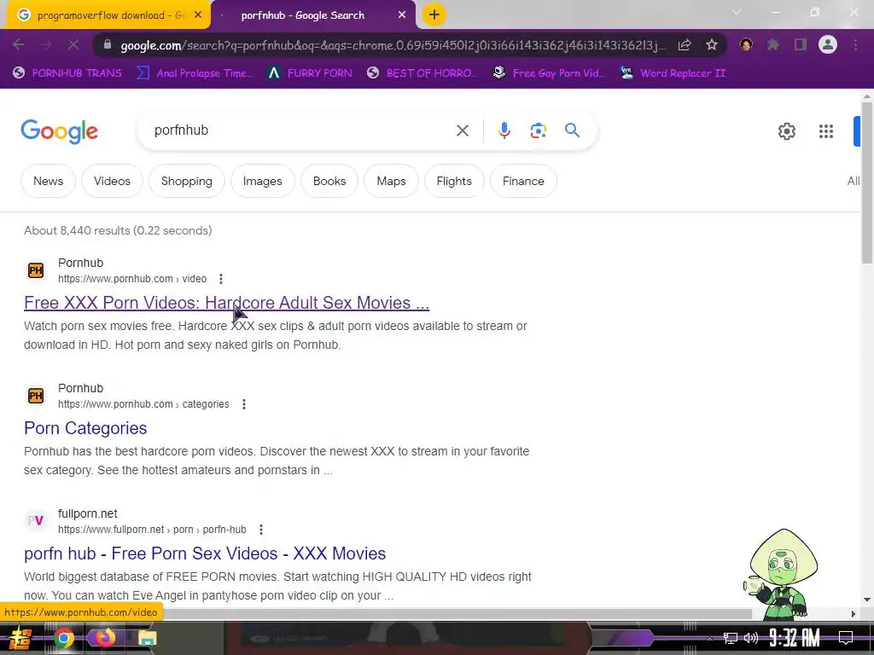Close the porfnhub Google Search tab
Image resolution: width=874 pixels, height=655 pixels.
coord(402,15)
